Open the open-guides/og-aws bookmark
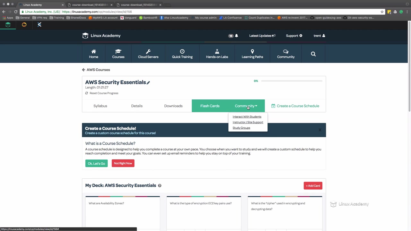Viewport: 411px width, 231px height. click(326, 18)
